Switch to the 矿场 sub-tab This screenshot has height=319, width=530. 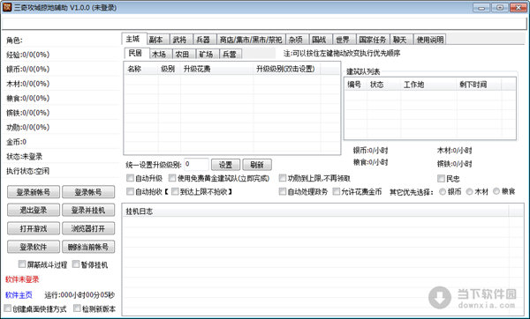(x=208, y=54)
